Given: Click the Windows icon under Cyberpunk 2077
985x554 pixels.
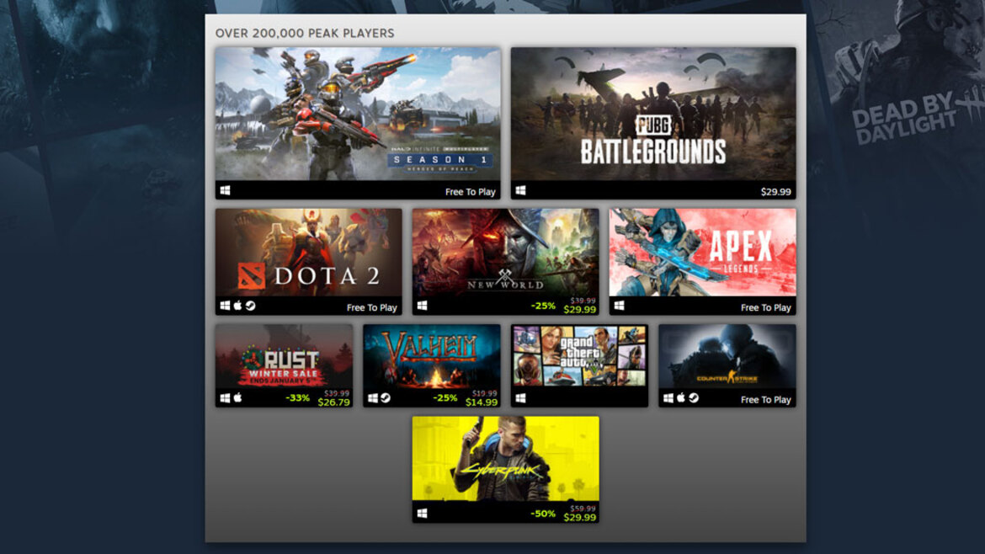Looking at the screenshot, I should click(x=422, y=514).
